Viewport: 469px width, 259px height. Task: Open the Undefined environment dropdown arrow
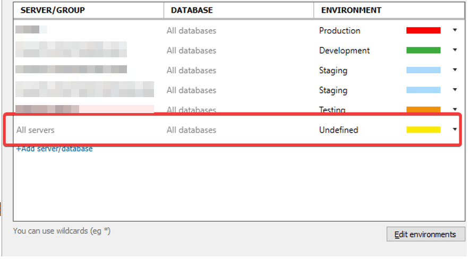455,129
